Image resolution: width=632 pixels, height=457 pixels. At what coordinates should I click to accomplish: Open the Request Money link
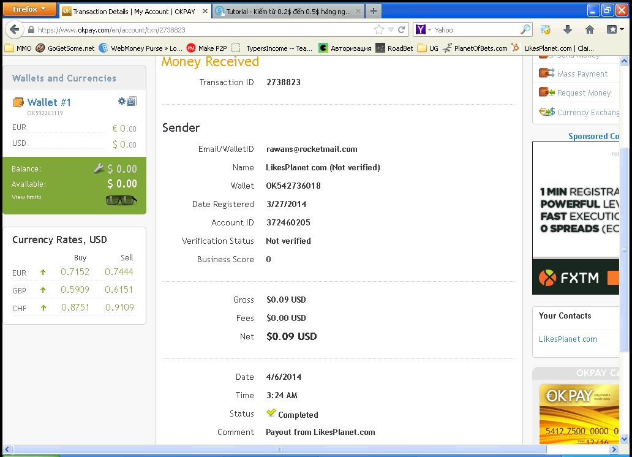click(584, 93)
